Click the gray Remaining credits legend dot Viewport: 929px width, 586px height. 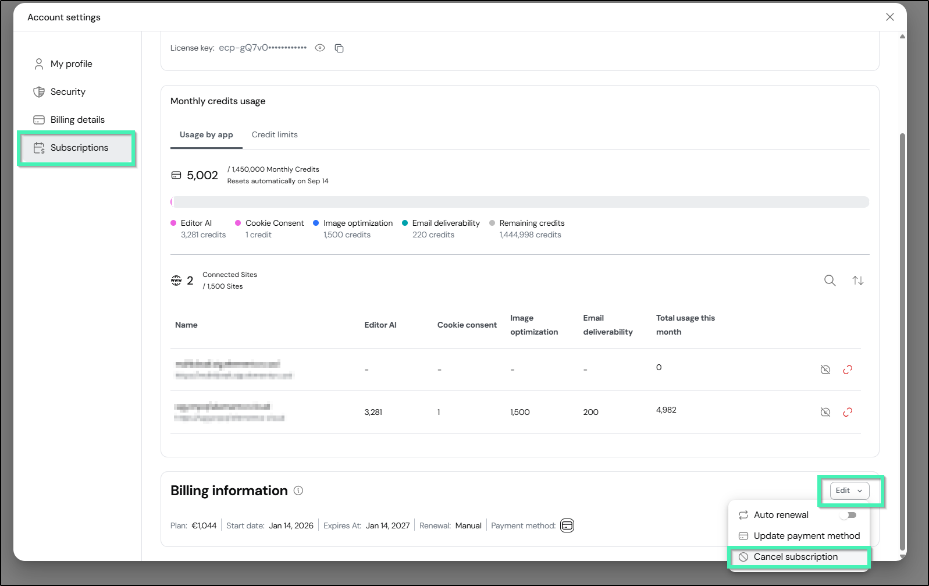pos(492,223)
